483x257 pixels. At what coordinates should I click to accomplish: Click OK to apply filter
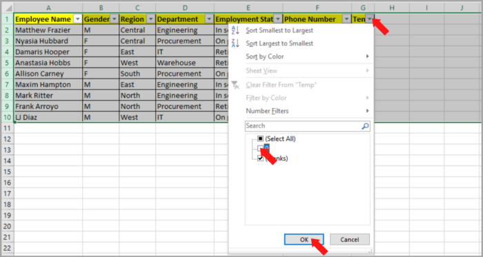pyautogui.click(x=304, y=240)
